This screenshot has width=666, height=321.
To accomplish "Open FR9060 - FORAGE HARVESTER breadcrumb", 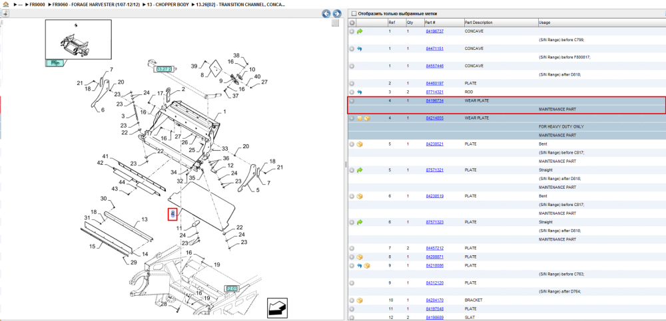I will click(x=95, y=4).
